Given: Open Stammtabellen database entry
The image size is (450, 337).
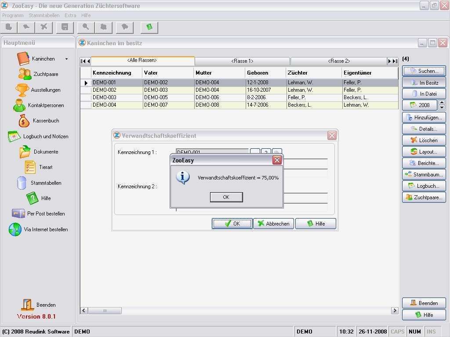Looking at the screenshot, I should [39, 183].
